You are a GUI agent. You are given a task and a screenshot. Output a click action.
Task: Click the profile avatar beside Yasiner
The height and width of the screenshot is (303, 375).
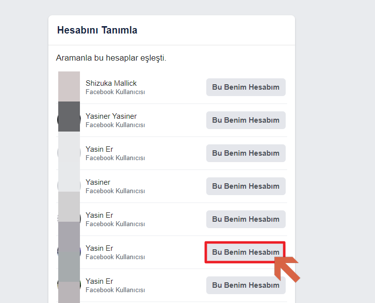click(x=69, y=186)
